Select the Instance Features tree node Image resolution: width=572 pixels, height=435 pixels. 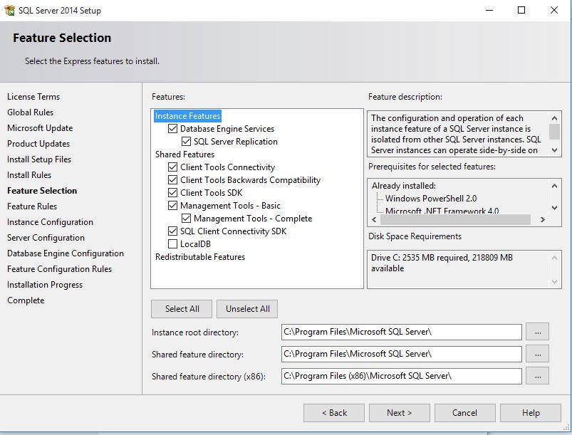[x=187, y=116]
